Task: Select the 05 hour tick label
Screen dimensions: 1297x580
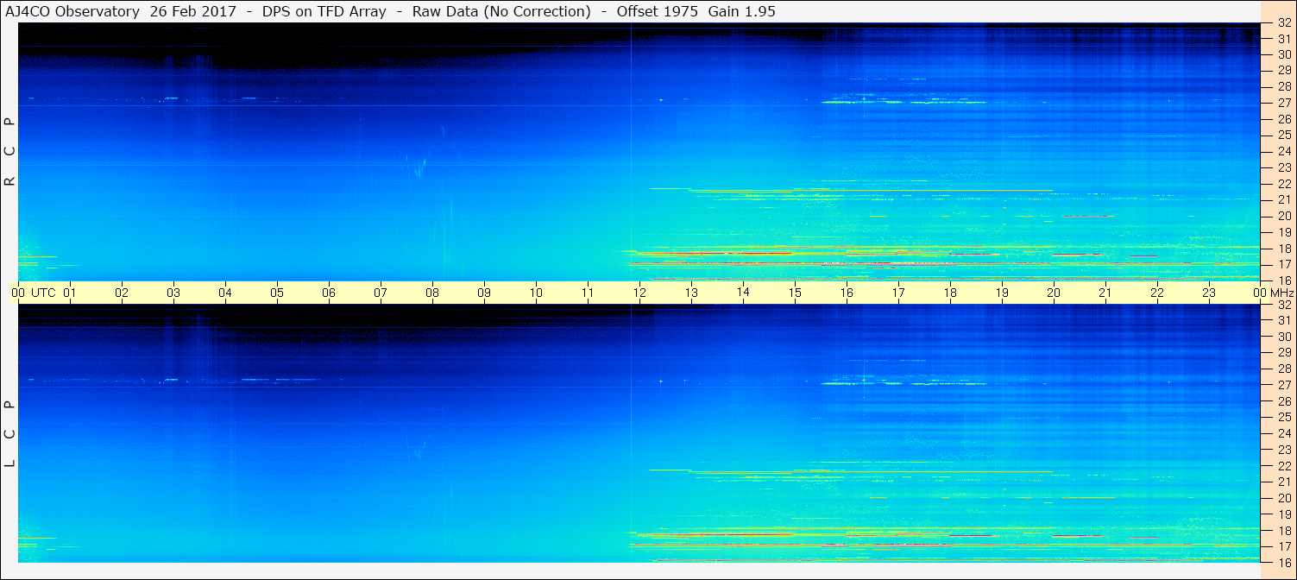Action: click(277, 293)
